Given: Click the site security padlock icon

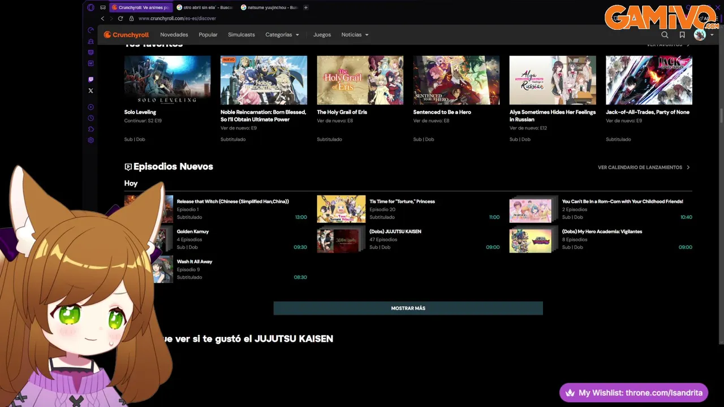Looking at the screenshot, I should [x=131, y=18].
